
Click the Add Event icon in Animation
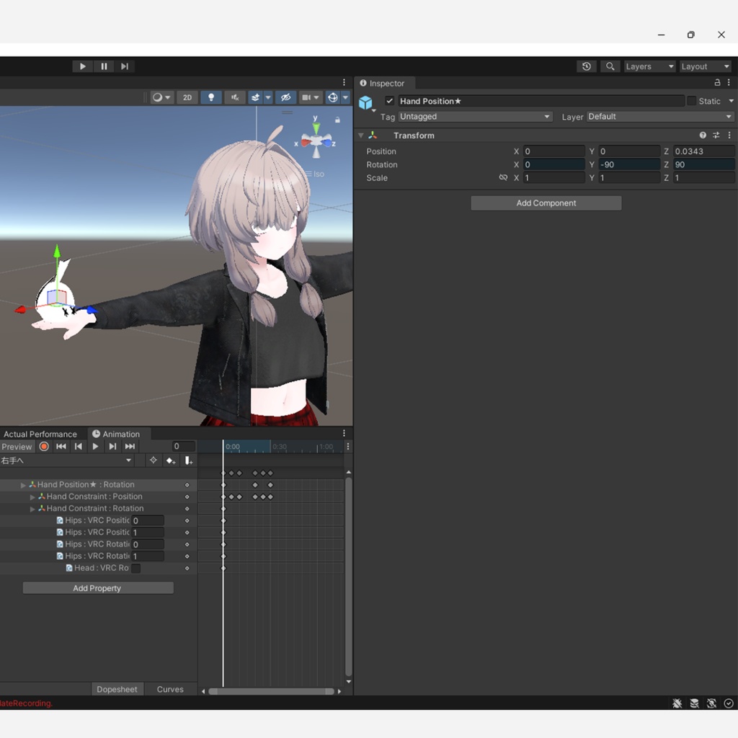click(x=188, y=460)
